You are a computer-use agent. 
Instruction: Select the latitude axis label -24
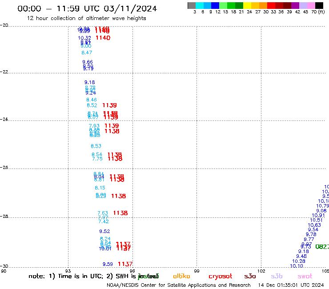click(x=4, y=119)
